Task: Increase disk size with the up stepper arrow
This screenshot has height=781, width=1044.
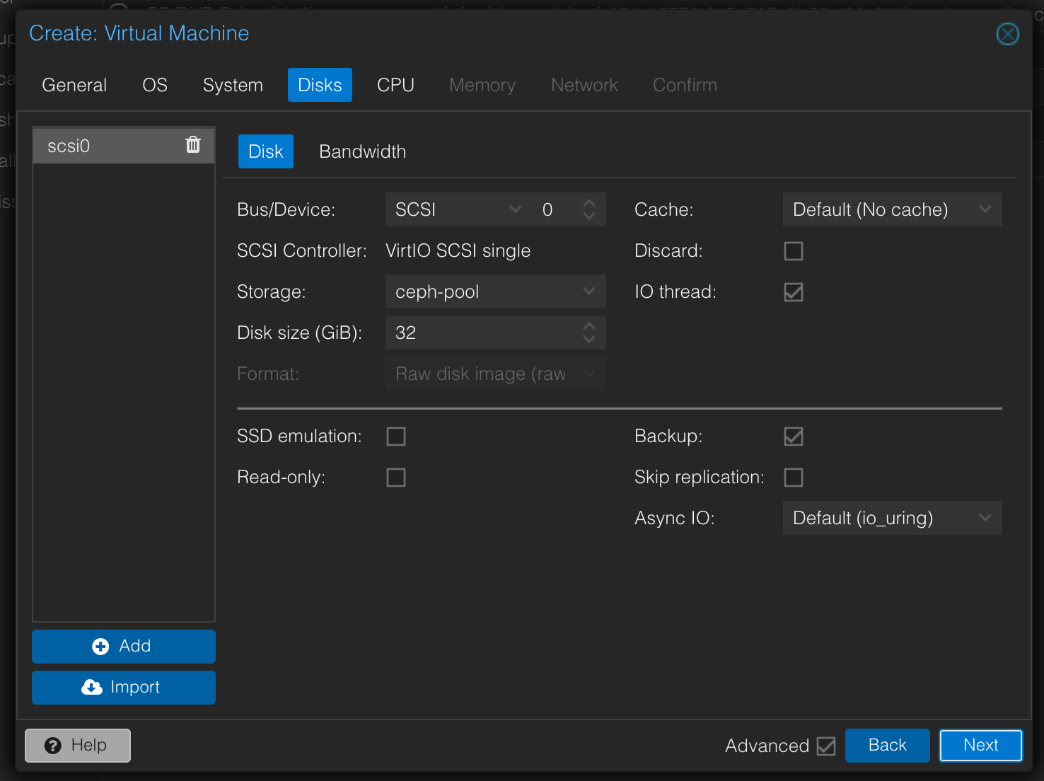Action: [x=589, y=327]
